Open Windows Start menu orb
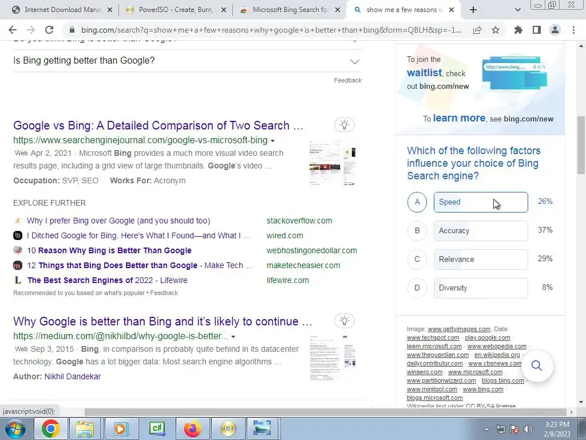Screen dimensions: 586x440 (x=15, y=429)
